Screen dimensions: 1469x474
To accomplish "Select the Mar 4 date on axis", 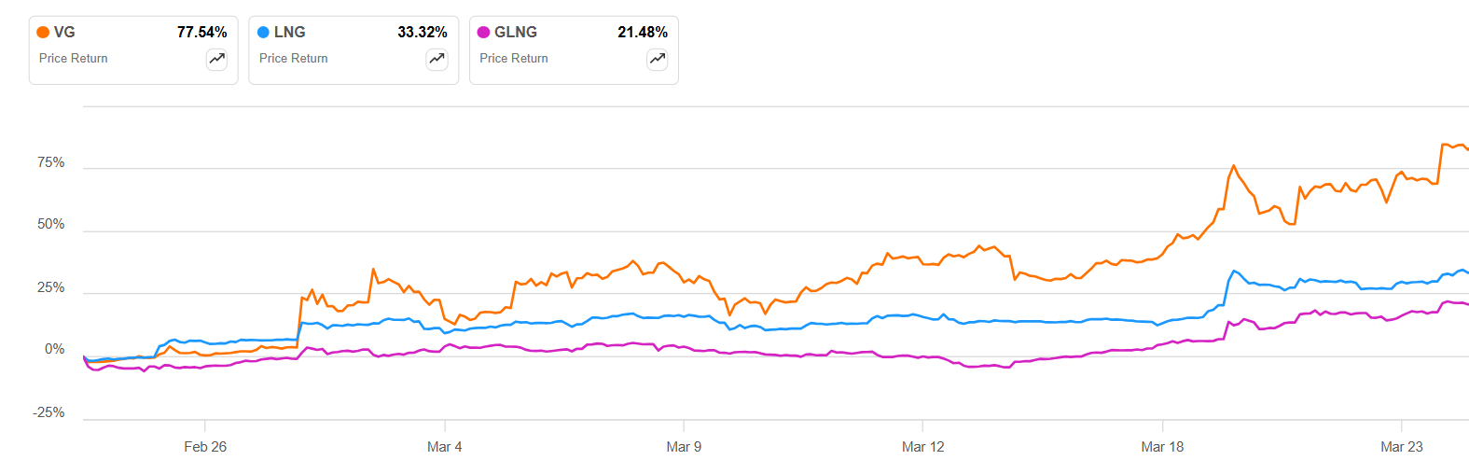I will (445, 447).
